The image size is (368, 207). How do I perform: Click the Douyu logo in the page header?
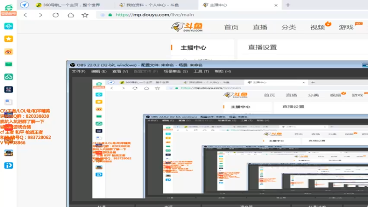(187, 27)
